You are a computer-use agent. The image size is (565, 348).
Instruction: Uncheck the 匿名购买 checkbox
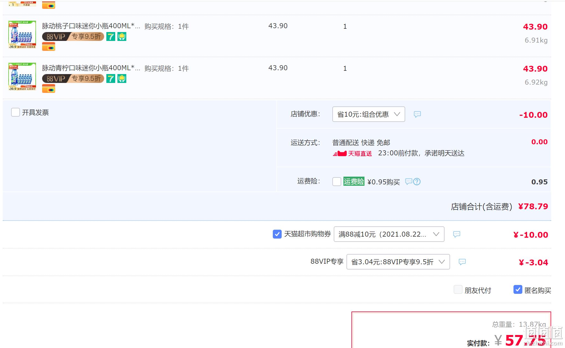[518, 289]
